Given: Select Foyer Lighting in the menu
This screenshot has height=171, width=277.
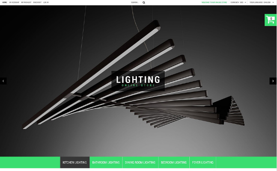Looking at the screenshot, I should click(x=203, y=162).
